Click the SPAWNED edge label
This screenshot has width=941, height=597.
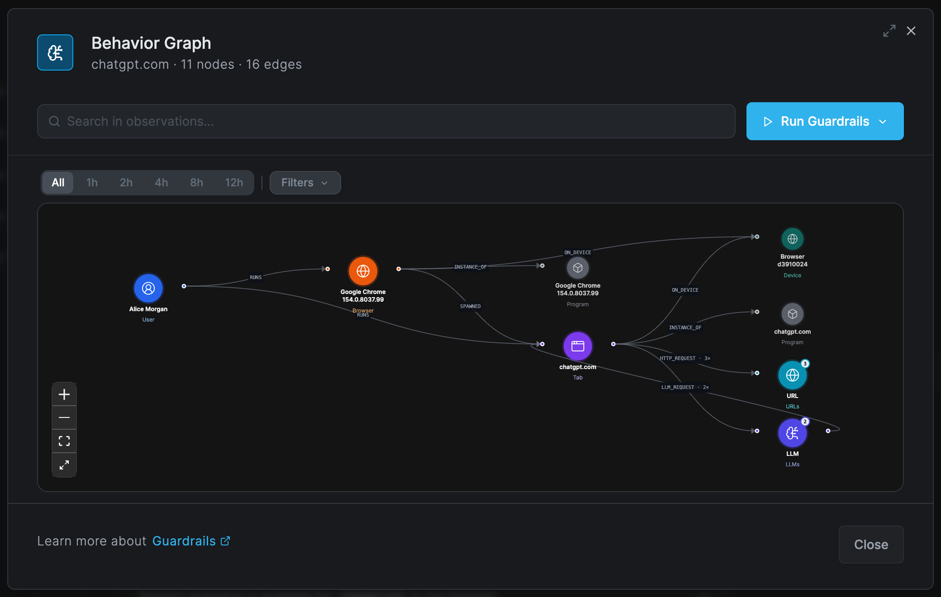(x=470, y=306)
